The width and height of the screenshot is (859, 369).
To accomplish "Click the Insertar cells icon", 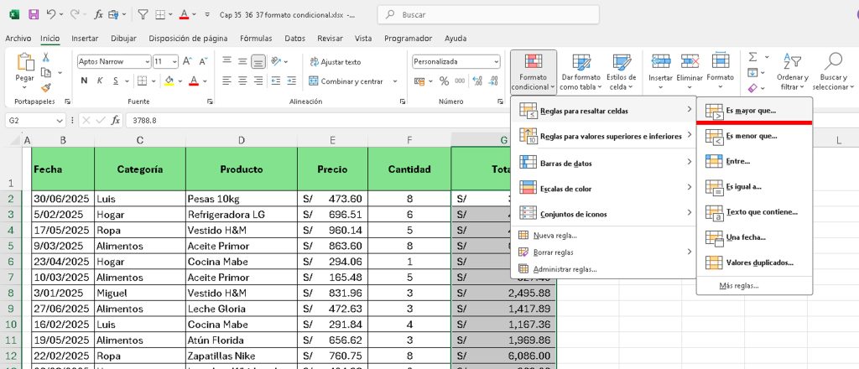I will click(x=661, y=61).
